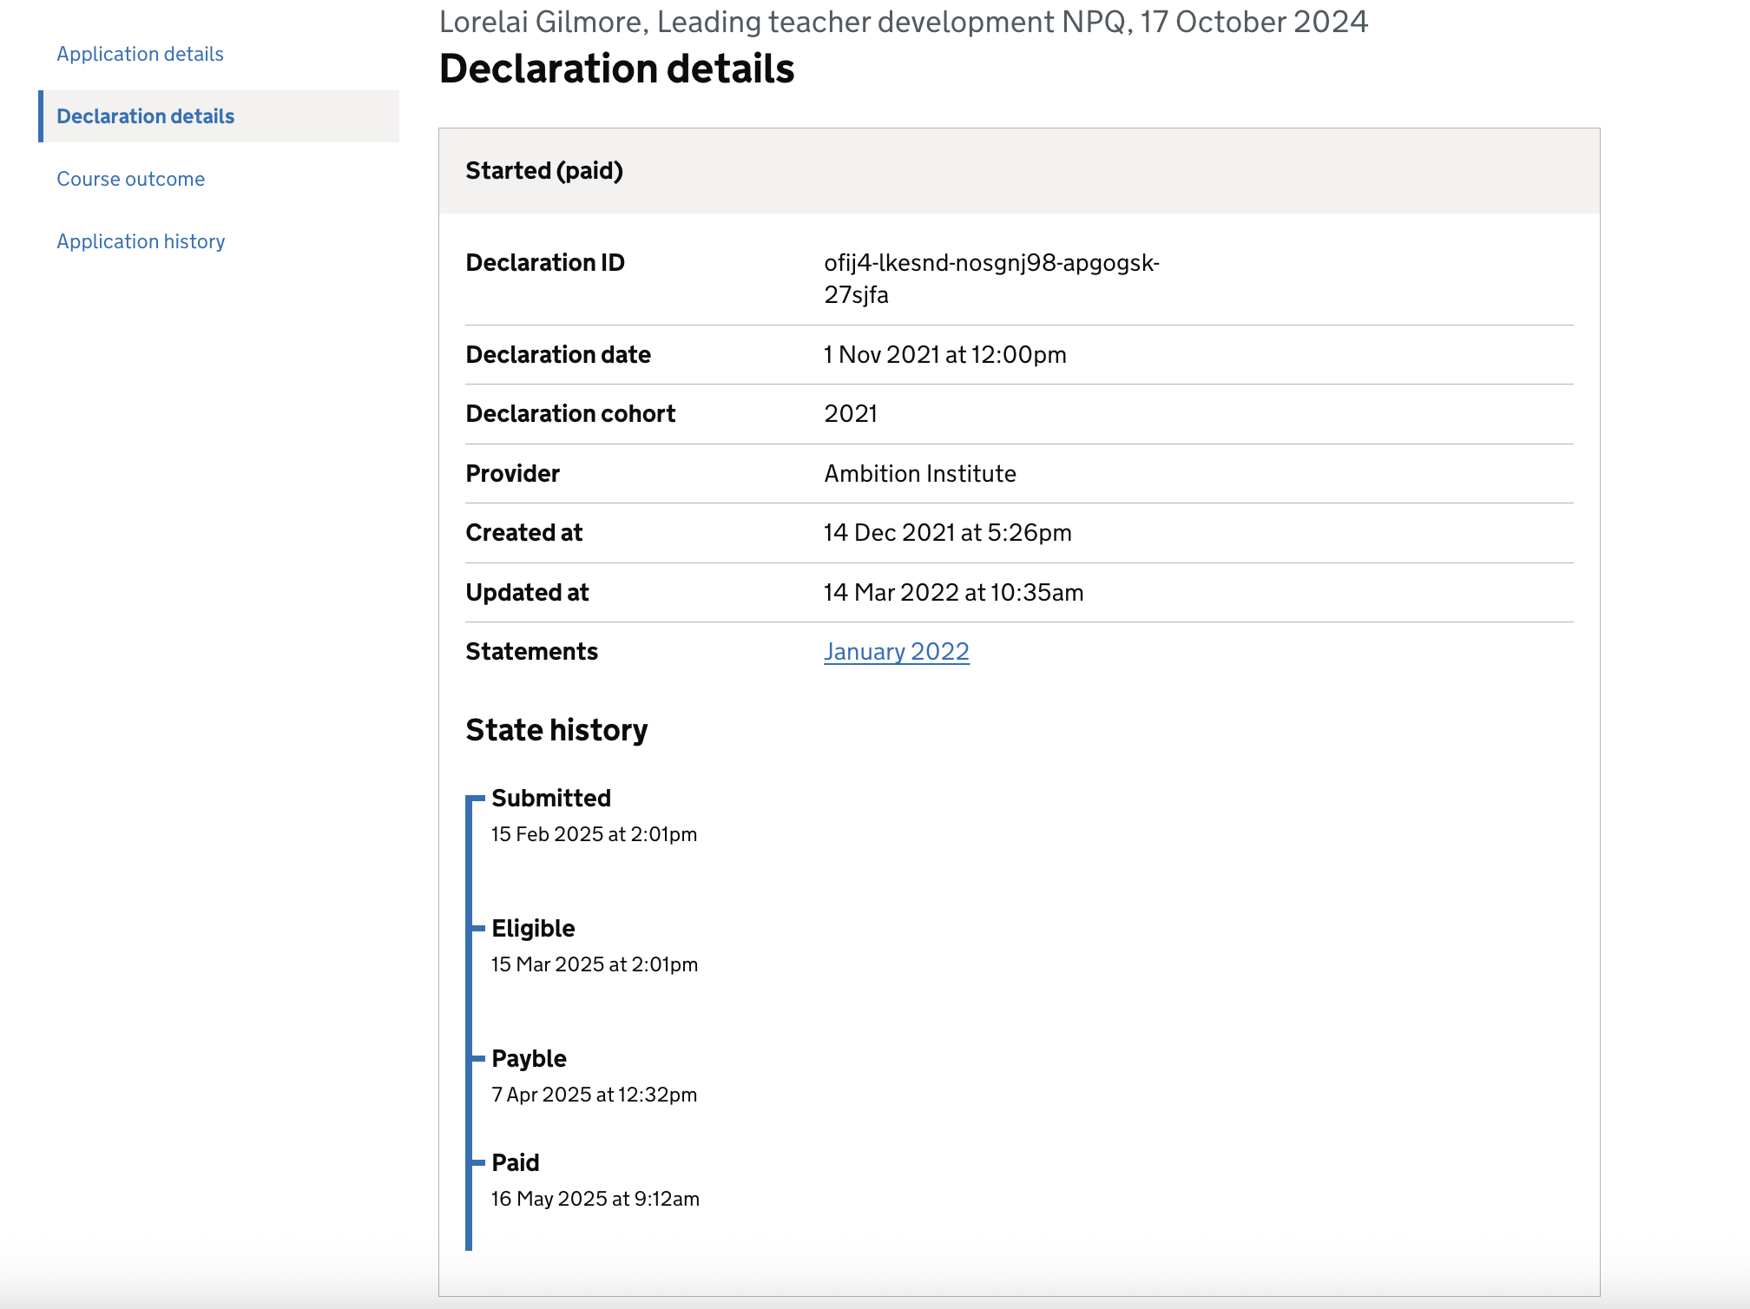1750x1309 pixels.
Task: Navigate to the Course outcome page
Action: [x=130, y=179]
